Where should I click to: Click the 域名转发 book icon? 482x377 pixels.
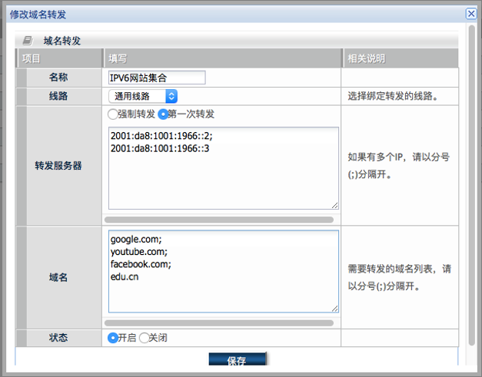(x=28, y=41)
